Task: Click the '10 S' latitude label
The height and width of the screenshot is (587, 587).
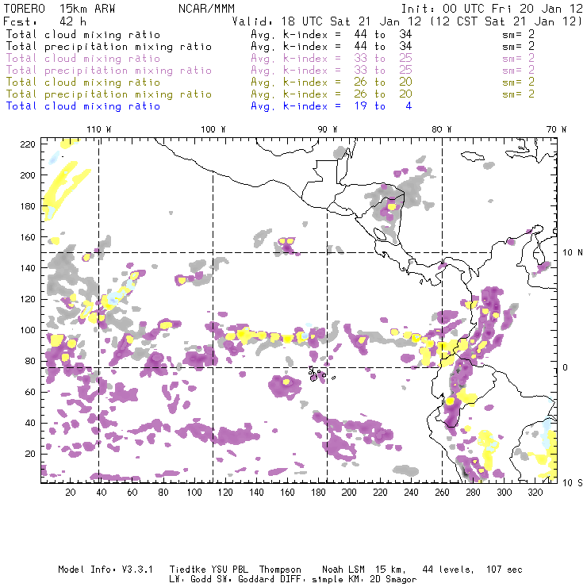Action: click(x=573, y=483)
